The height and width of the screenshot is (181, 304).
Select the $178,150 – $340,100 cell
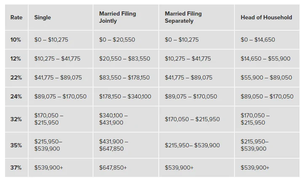(126, 96)
